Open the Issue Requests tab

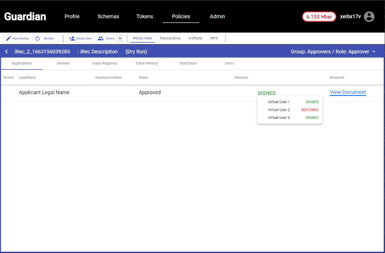[105, 63]
